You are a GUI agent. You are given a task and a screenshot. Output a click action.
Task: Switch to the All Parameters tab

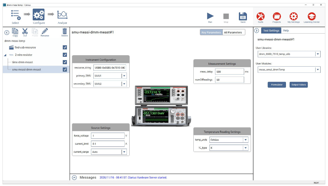[233, 32]
